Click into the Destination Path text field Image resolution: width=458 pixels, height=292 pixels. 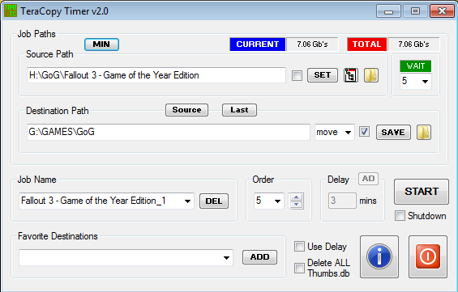[x=169, y=132]
